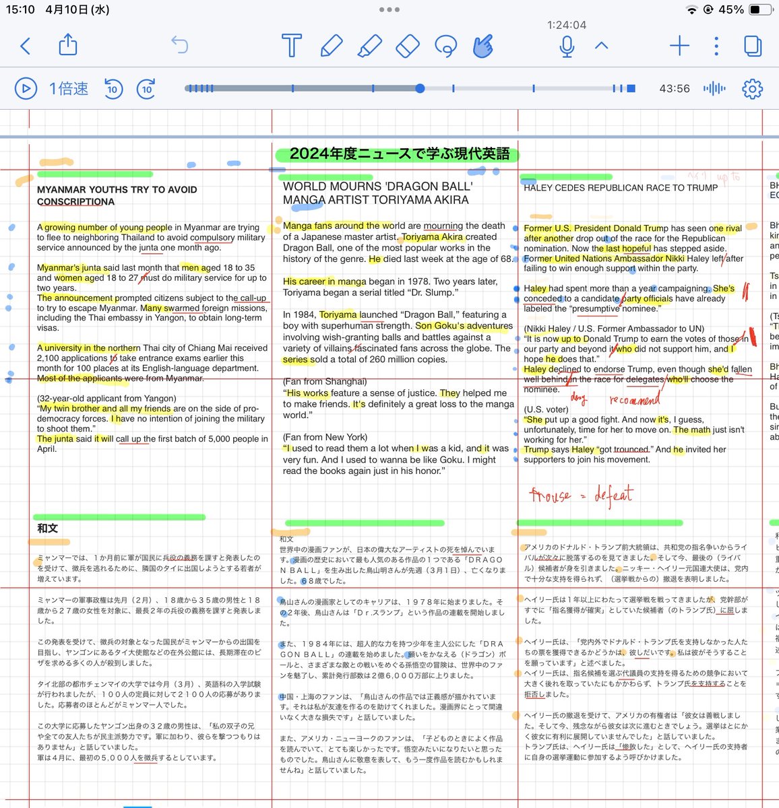Tap the audio waveform icon
779x808 pixels.
point(714,88)
